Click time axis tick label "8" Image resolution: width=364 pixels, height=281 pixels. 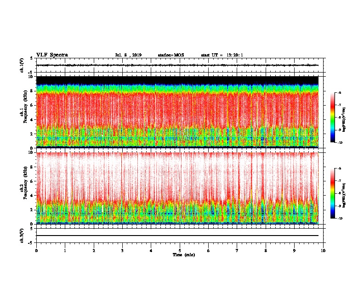pos(266,251)
